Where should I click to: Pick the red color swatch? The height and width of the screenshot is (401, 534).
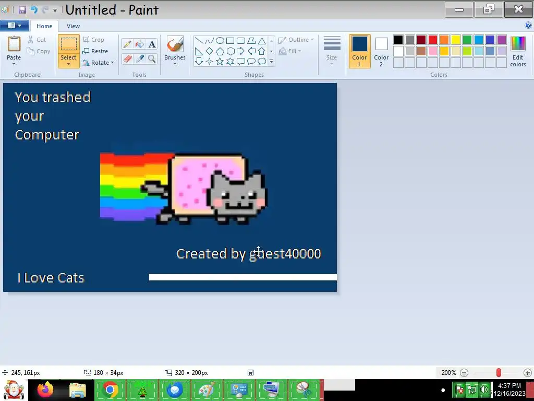[433, 40]
